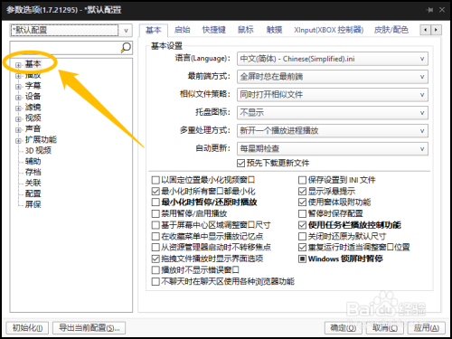Expand the 滤镜 tree node

pos(18,108)
